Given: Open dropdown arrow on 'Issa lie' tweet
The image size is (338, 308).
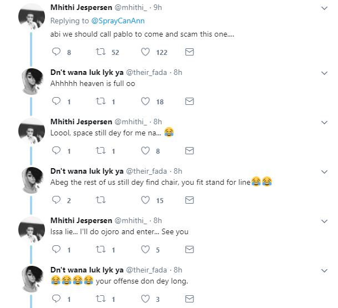Looking at the screenshot, I should click(x=325, y=221).
